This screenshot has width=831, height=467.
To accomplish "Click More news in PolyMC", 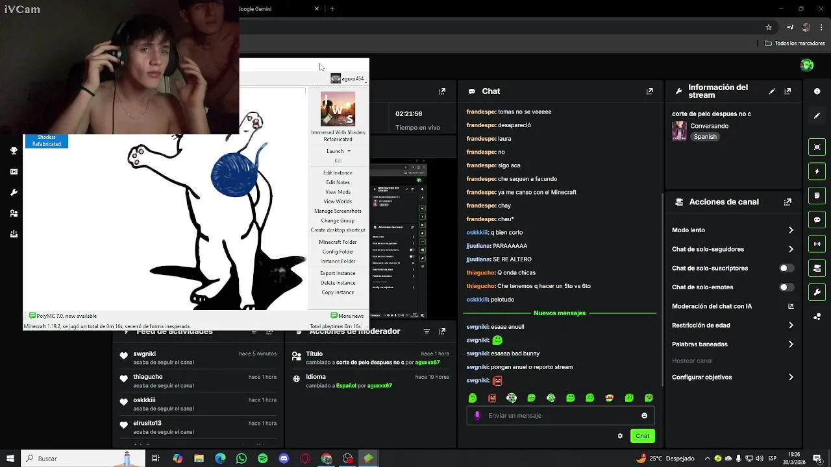I will coord(347,316).
